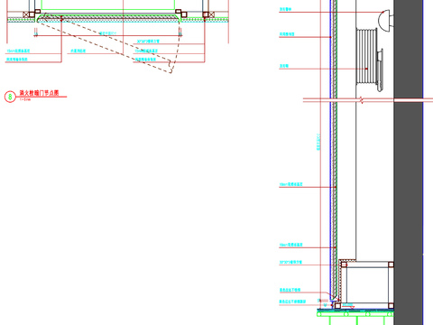Image resolution: width=433 pixels, height=325 pixels.
Task: Click the square steel tube at base frame top-right
Action: click(391, 265)
